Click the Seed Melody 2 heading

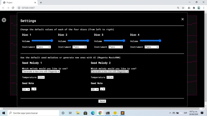(101, 63)
